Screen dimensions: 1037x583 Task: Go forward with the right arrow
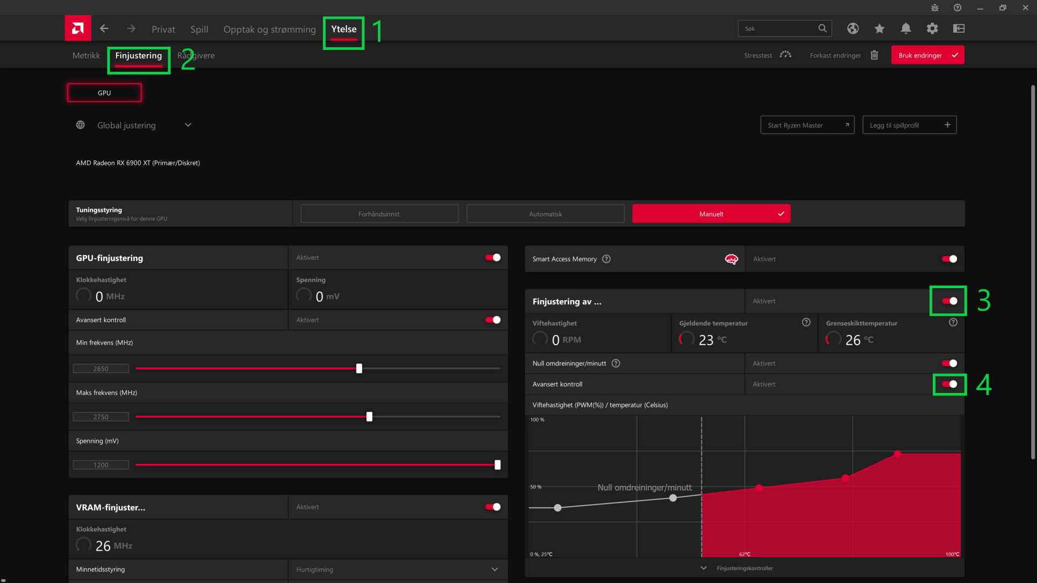[131, 28]
